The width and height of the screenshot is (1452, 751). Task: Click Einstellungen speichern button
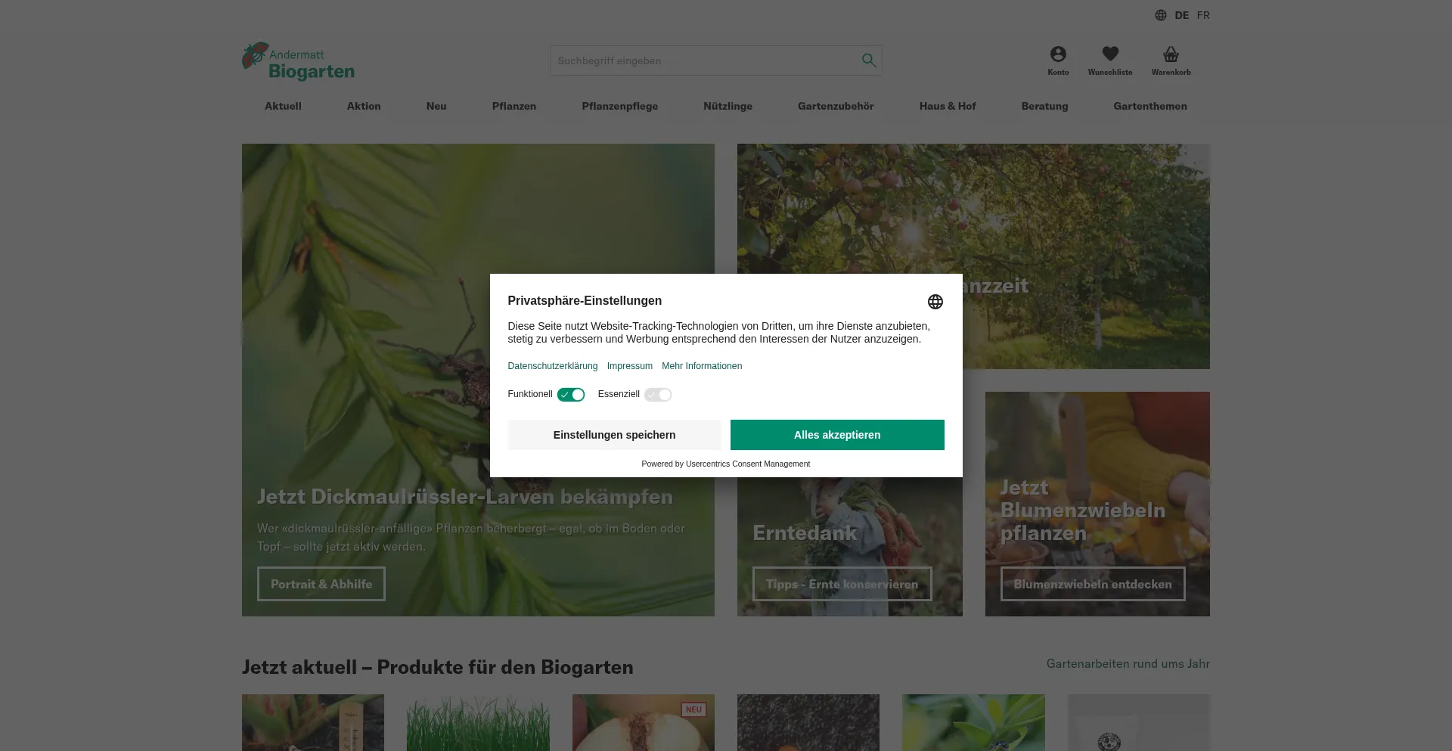614,435
